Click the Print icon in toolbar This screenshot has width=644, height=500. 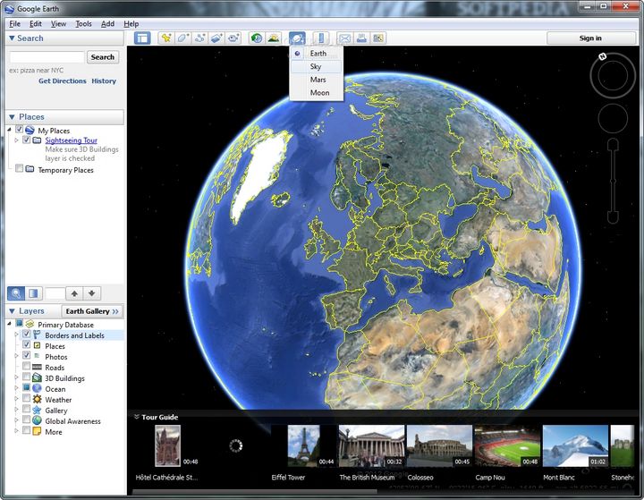pyautogui.click(x=361, y=38)
